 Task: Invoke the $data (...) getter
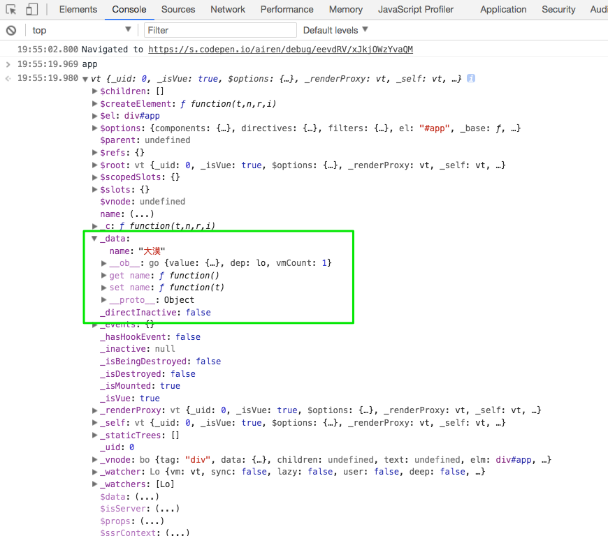(147, 496)
